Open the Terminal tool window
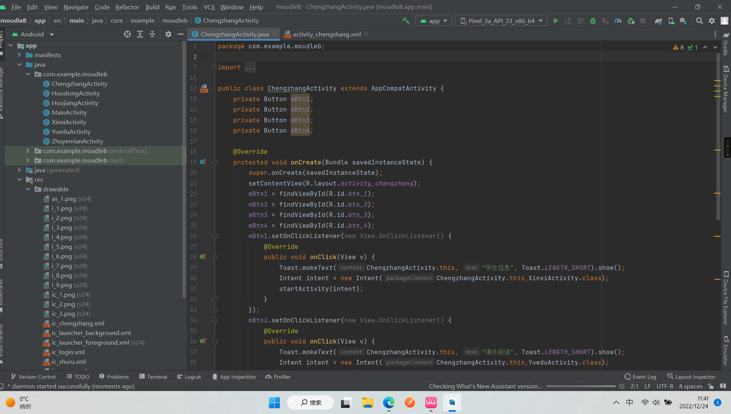This screenshot has width=731, height=414. tap(153, 377)
